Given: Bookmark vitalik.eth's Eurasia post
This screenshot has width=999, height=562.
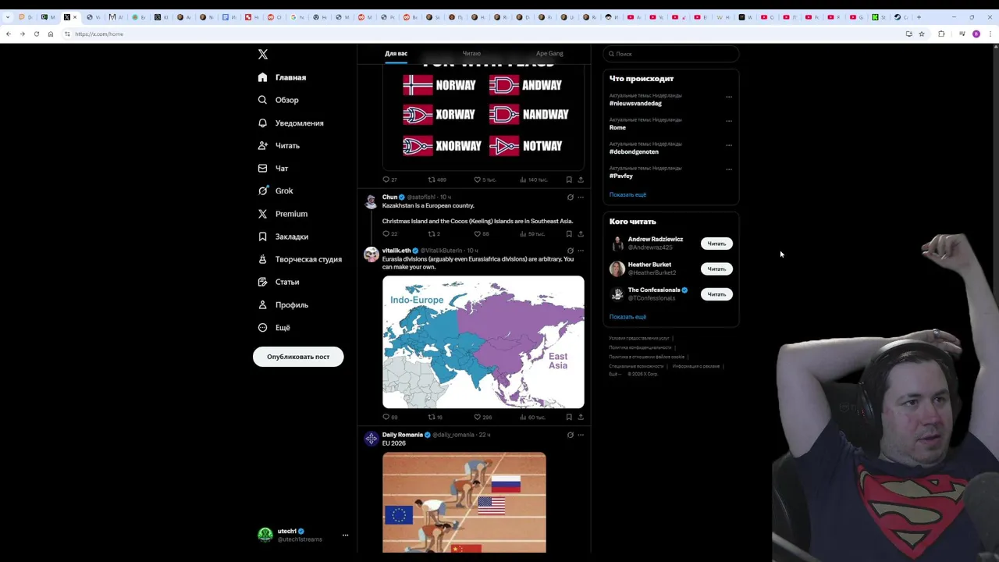Looking at the screenshot, I should [x=568, y=417].
